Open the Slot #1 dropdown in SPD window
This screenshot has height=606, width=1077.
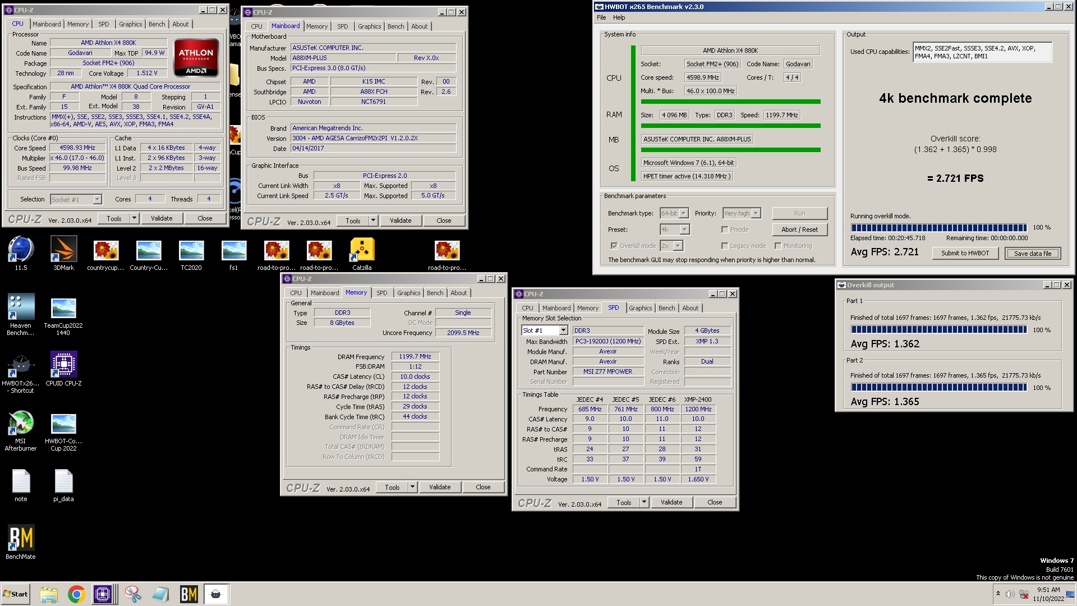pos(544,330)
